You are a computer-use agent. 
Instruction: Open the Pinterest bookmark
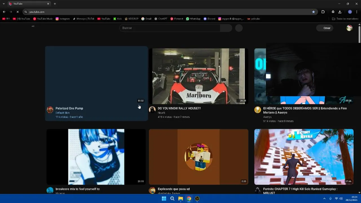pos(177,19)
